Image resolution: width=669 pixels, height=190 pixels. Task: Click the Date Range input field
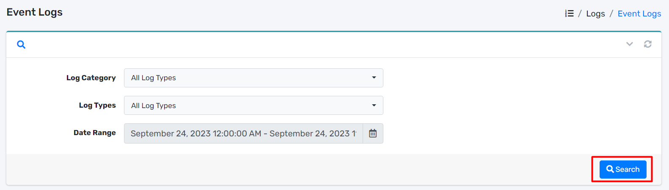243,133
